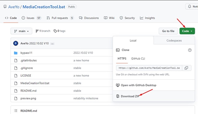View the 0 tags link
Screen dimensions: 198x114
point(59,31)
